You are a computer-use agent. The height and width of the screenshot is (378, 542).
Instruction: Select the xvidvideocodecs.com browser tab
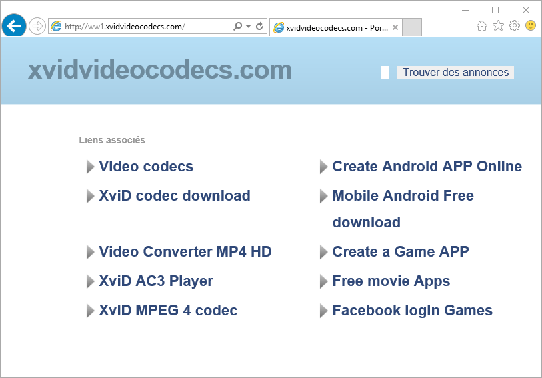pos(335,27)
